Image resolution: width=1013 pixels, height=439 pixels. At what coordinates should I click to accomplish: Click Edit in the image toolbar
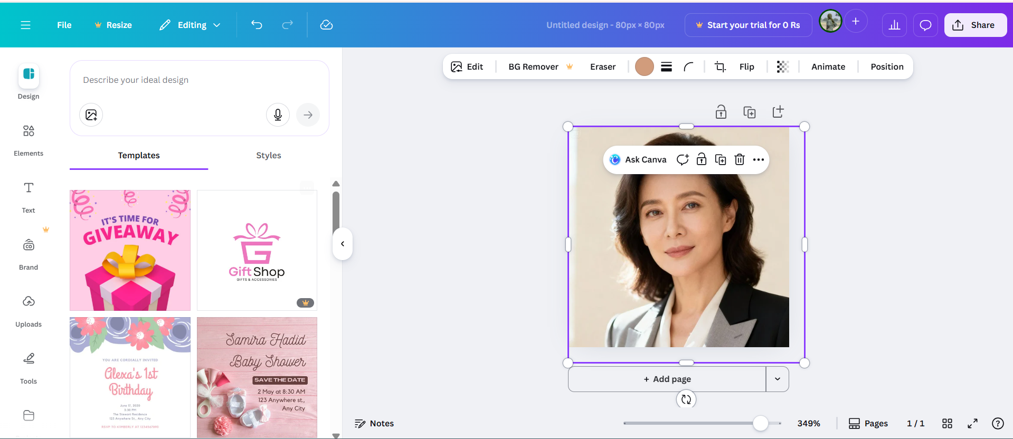click(x=467, y=66)
